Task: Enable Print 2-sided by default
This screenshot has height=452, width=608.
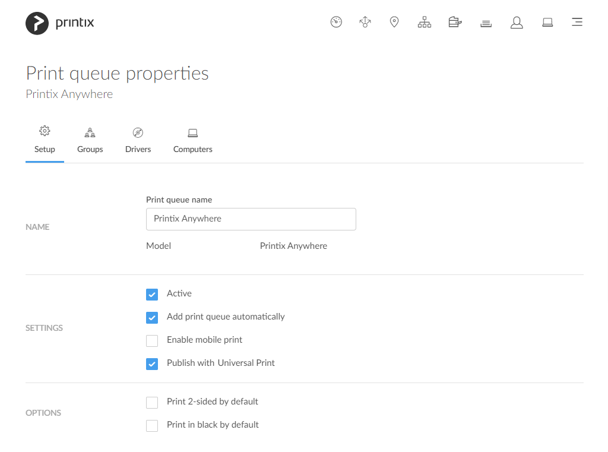Action: click(152, 402)
